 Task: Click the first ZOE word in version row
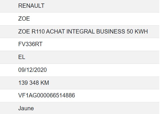coord(24,31)
